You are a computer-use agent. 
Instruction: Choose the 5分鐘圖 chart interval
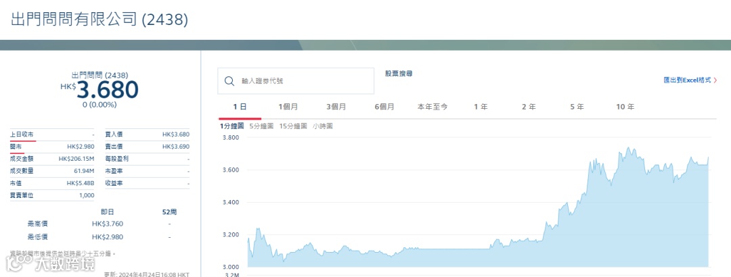(x=261, y=126)
